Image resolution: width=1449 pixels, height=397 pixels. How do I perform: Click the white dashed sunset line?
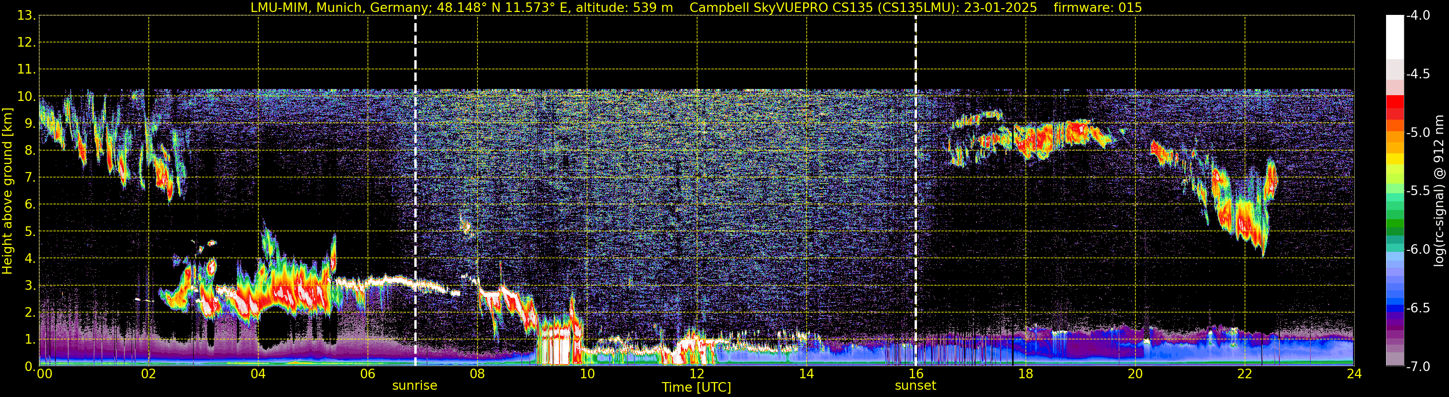click(916, 191)
